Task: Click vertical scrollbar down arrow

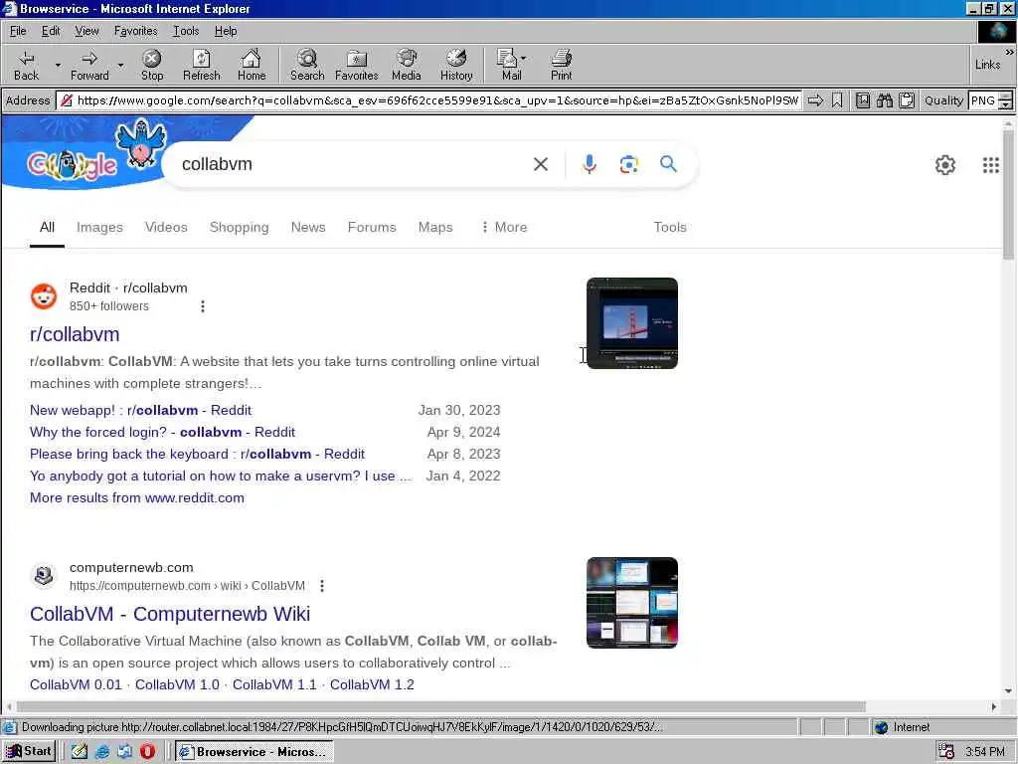Action: coord(1008,691)
